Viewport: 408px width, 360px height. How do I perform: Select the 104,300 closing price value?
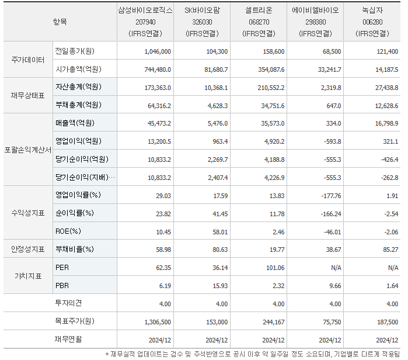[217, 51]
